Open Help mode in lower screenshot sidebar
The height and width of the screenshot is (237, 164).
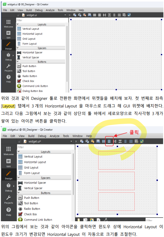coord(8,211)
